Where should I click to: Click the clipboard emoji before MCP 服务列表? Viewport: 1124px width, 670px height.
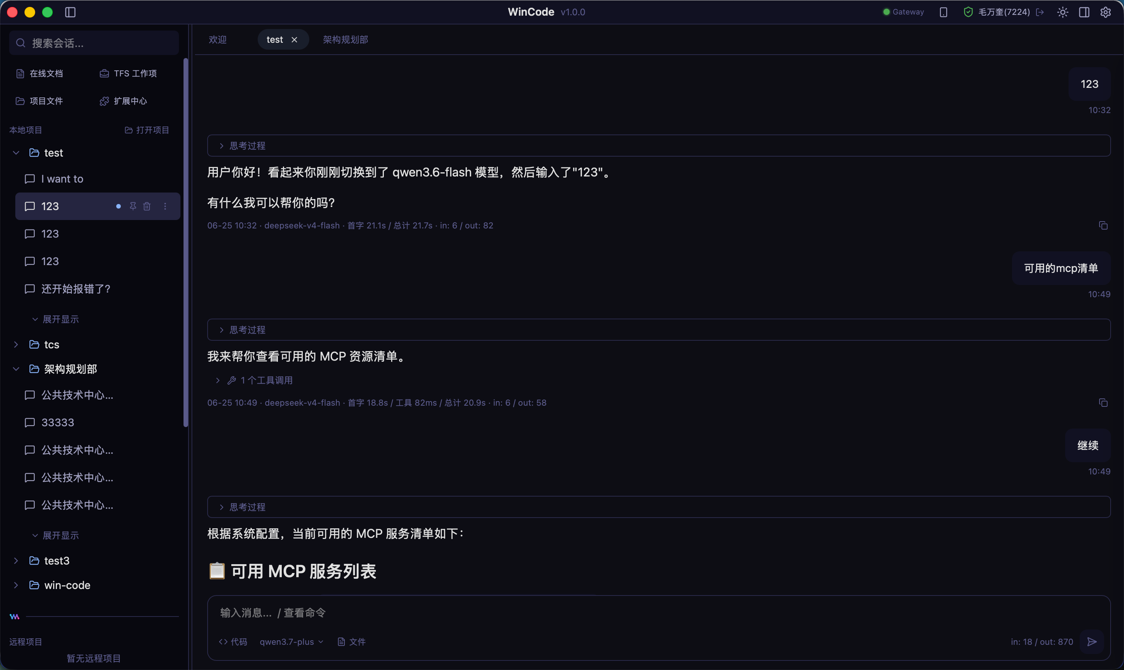click(217, 571)
